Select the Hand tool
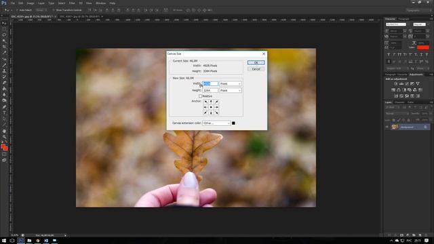This screenshot has width=434, height=244. 4,131
